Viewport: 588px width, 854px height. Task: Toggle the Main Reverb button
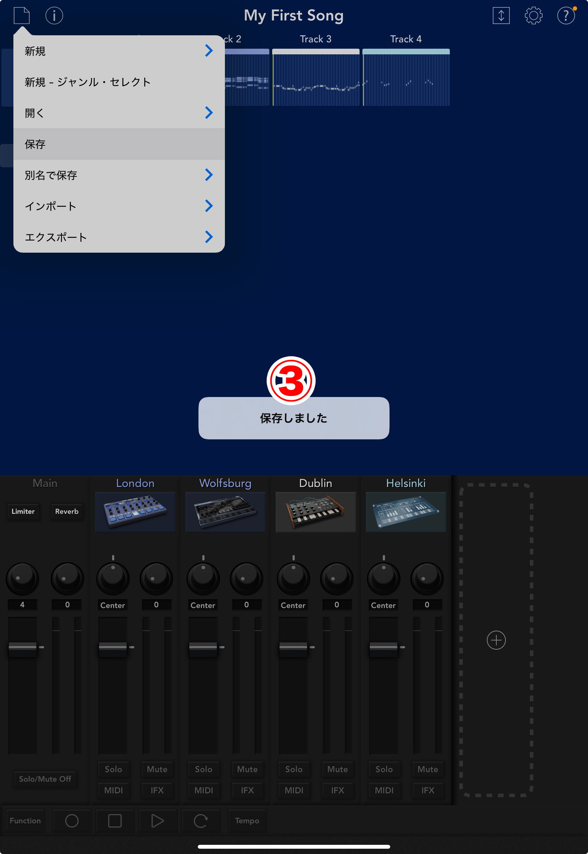pyautogui.click(x=67, y=511)
